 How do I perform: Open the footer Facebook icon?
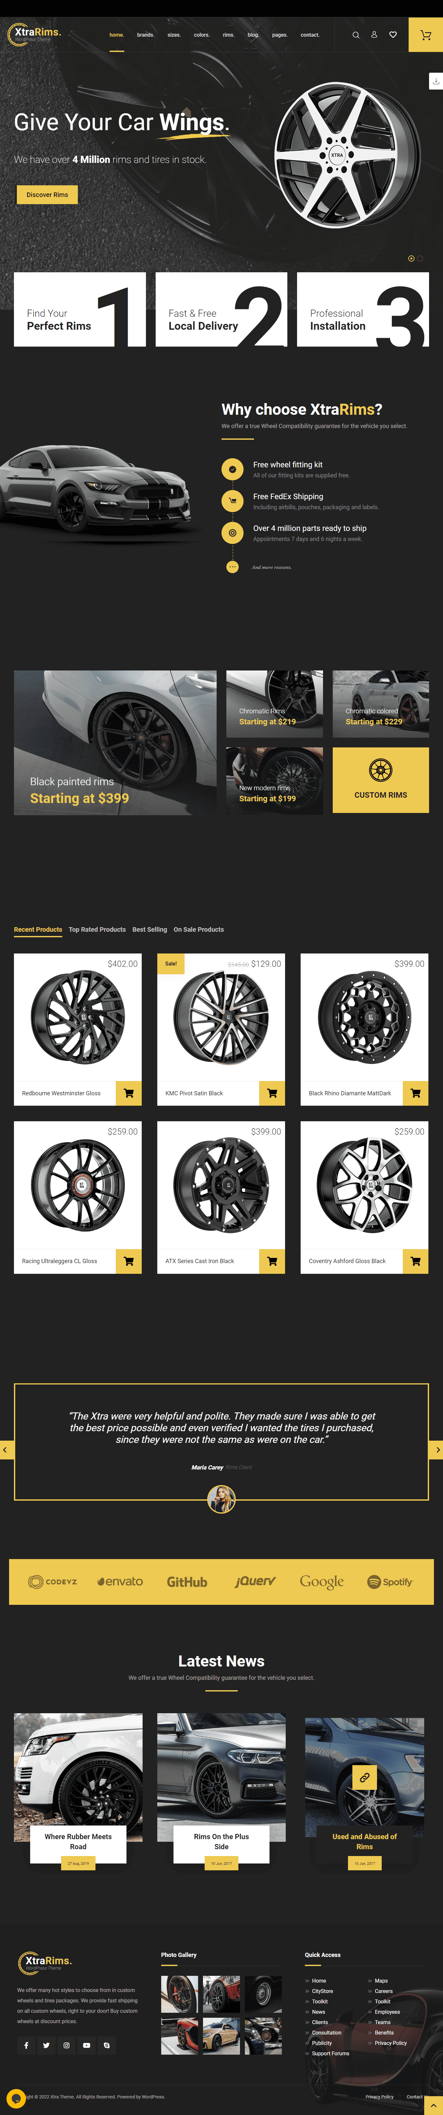[x=26, y=2045]
